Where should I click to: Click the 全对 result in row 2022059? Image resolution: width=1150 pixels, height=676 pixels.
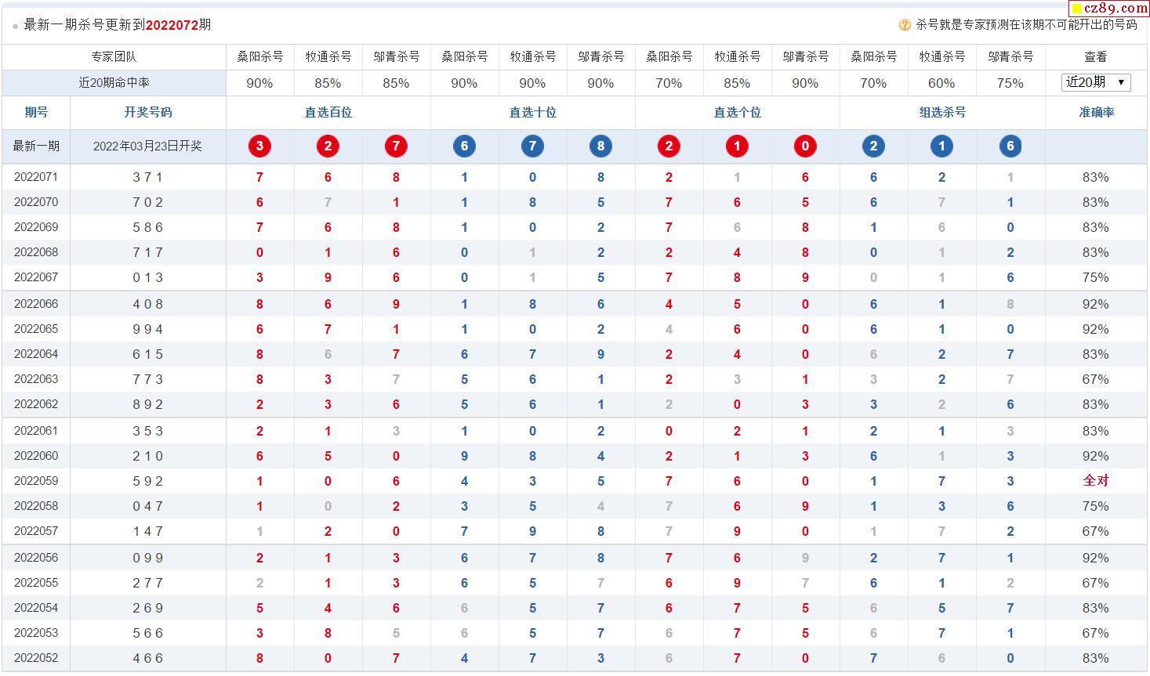pyautogui.click(x=1096, y=481)
